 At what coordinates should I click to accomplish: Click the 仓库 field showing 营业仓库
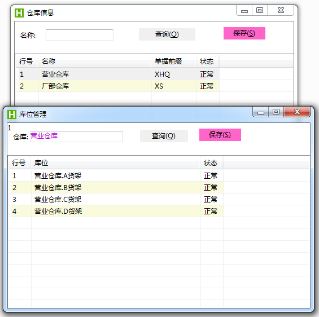[76, 137]
